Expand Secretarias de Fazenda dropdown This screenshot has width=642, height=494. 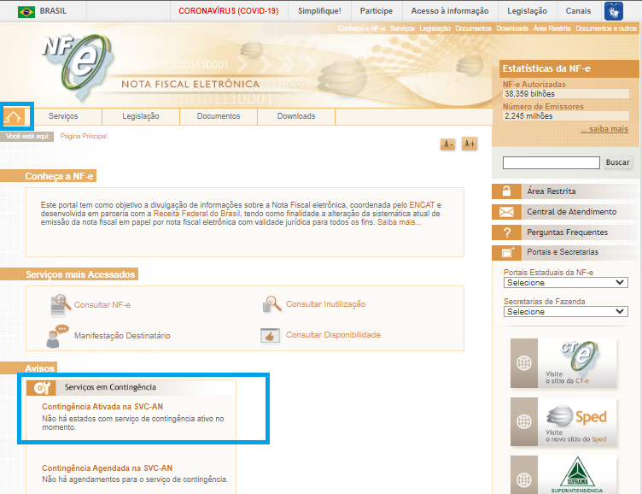pyautogui.click(x=565, y=312)
